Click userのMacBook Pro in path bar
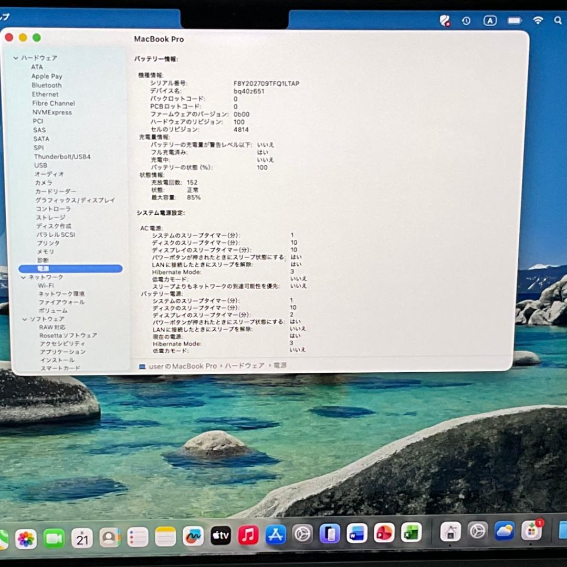 point(183,366)
